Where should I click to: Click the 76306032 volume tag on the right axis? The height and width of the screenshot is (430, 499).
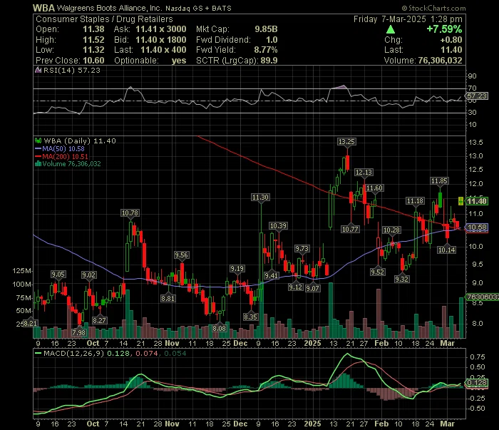click(482, 297)
